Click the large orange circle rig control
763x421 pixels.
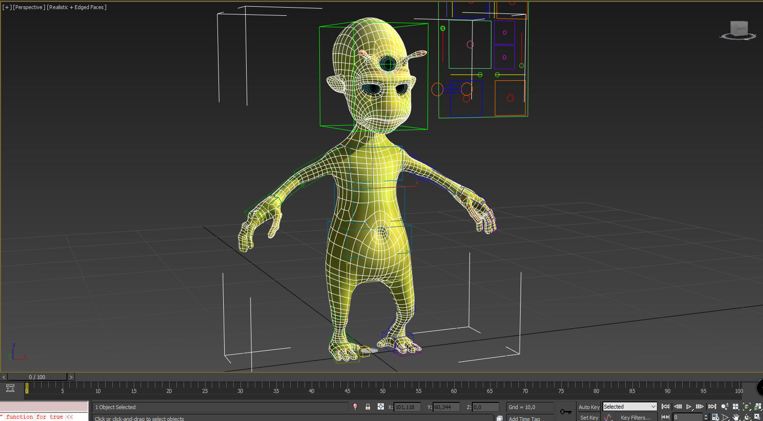pos(437,89)
